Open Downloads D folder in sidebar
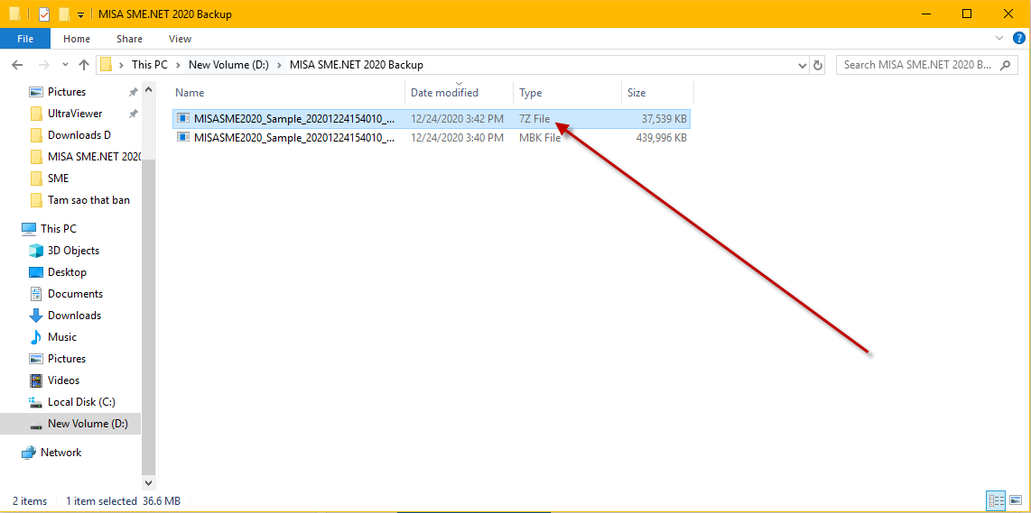1031x513 pixels. point(79,135)
